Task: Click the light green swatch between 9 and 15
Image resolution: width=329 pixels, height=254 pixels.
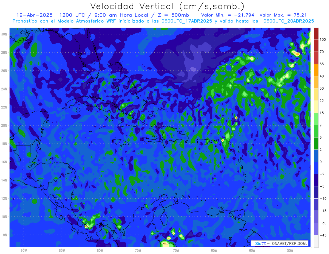Action: pos(316,119)
